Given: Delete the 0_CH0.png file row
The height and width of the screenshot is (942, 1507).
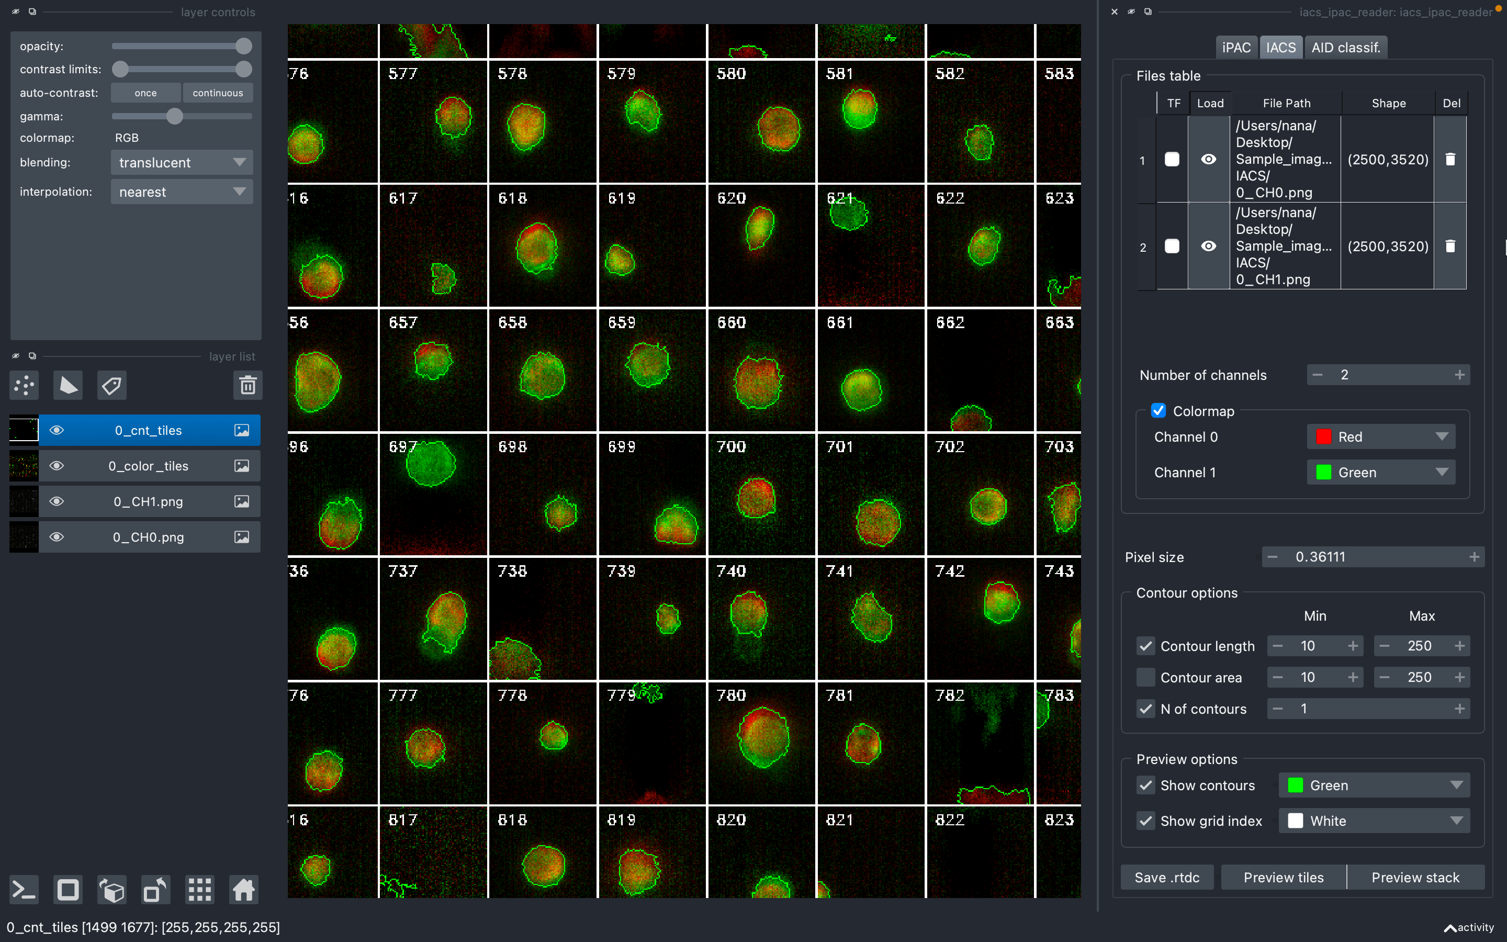Looking at the screenshot, I should [x=1450, y=160].
